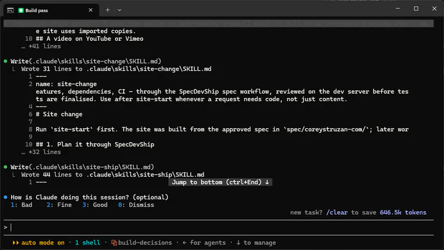444x250 pixels.
Task: Choose 0: Dismiss for the session survey
Action: point(136,205)
